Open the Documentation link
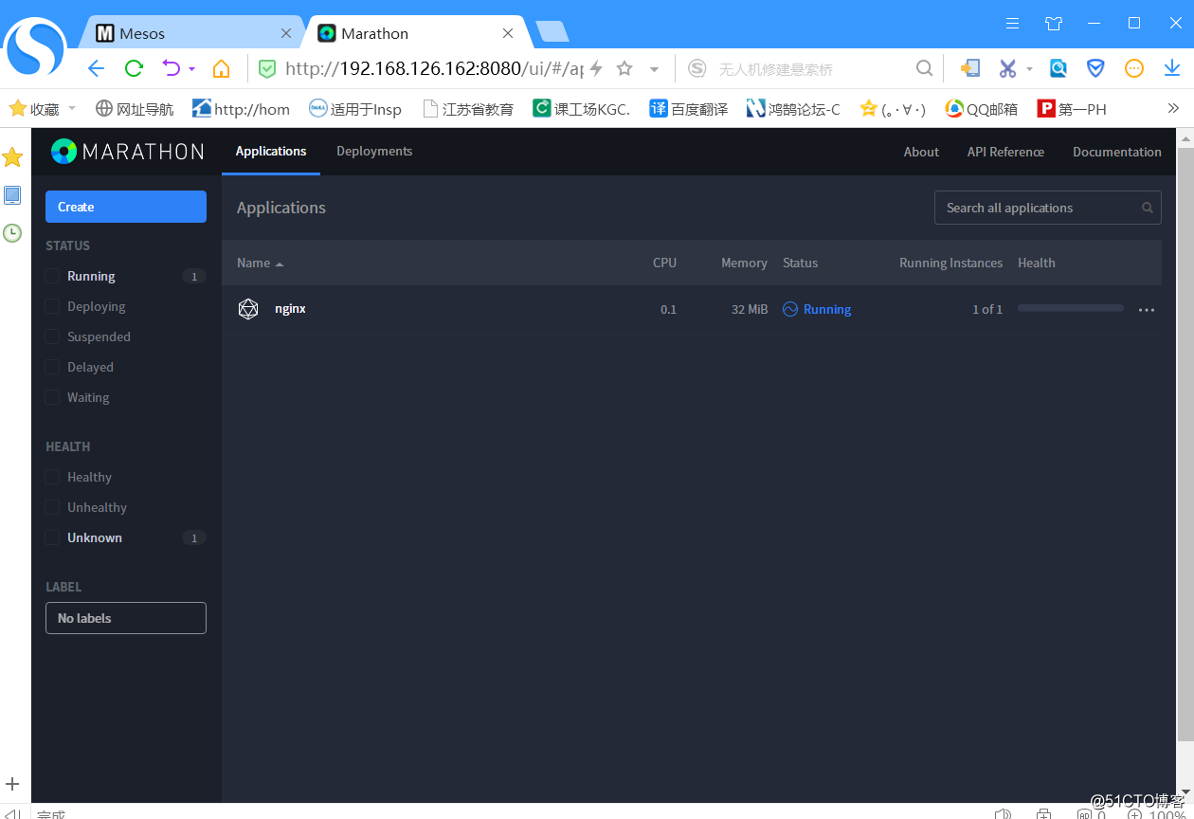This screenshot has height=819, width=1194. coord(1117,152)
